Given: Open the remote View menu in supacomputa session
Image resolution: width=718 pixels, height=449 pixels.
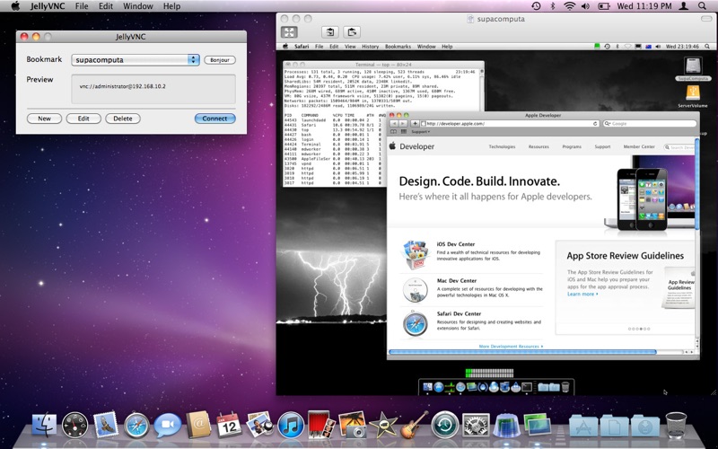Looking at the screenshot, I should (350, 47).
